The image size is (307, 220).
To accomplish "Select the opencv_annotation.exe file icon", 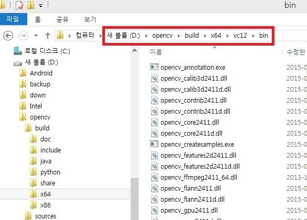I will click(154, 67).
